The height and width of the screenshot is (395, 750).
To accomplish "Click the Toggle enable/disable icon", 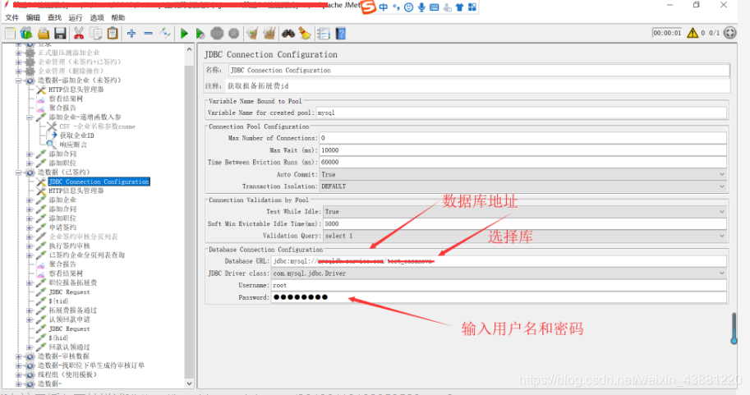I will tap(165, 33).
